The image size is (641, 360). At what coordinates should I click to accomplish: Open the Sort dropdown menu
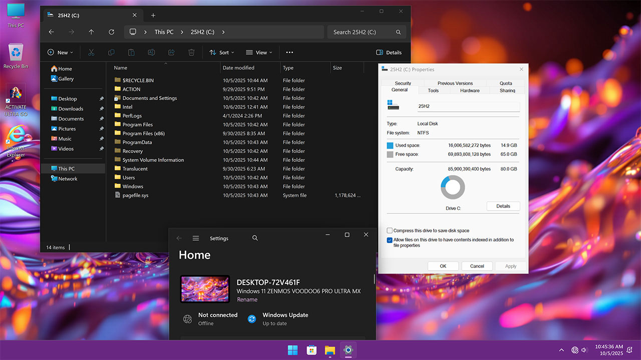click(222, 52)
